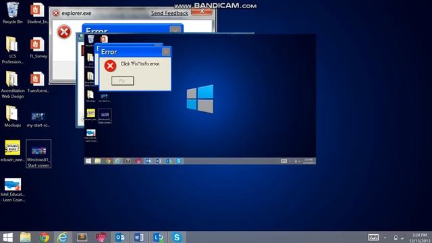Click the Windows logo on nested desktop wallpaper
The image size is (432, 243).
coord(200,99)
